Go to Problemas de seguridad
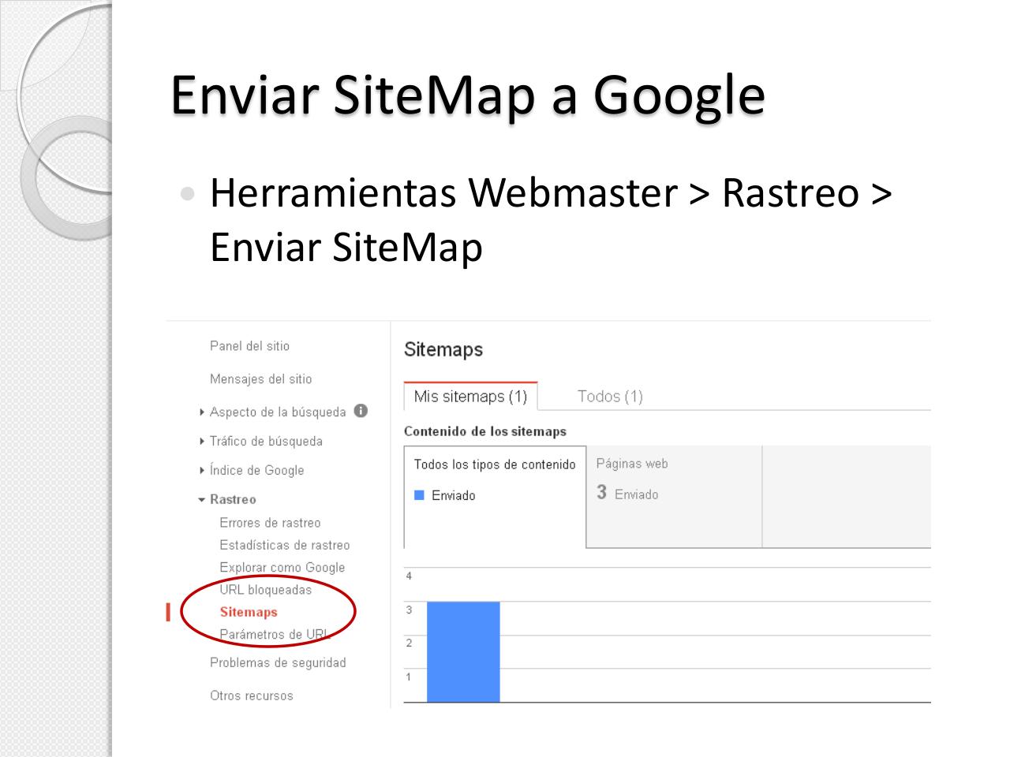This screenshot has width=1010, height=757. (x=278, y=662)
